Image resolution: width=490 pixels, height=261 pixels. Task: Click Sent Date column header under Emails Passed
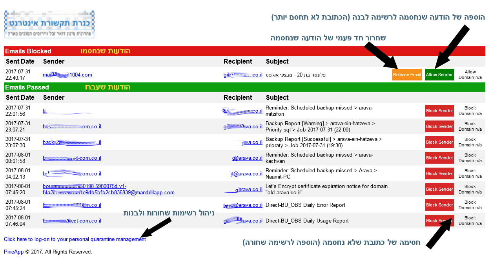pos(20,97)
